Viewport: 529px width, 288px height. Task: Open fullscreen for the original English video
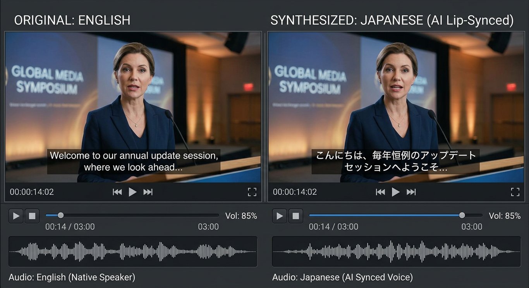click(252, 192)
